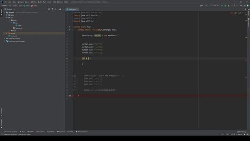Open the Window menu
This screenshot has height=141, width=250.
(x=60, y=2)
